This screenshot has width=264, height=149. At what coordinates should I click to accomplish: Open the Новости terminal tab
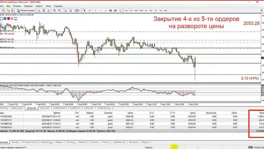coord(46,142)
